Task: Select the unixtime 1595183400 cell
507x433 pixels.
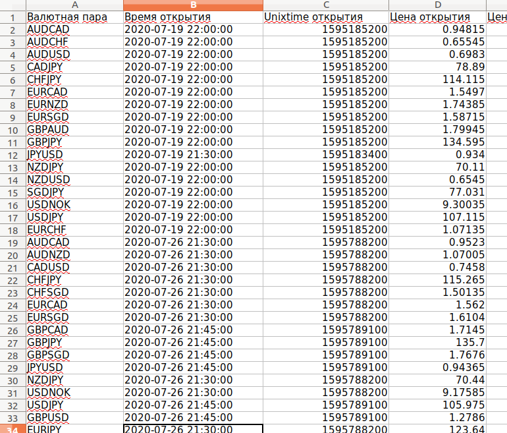Action: point(326,155)
